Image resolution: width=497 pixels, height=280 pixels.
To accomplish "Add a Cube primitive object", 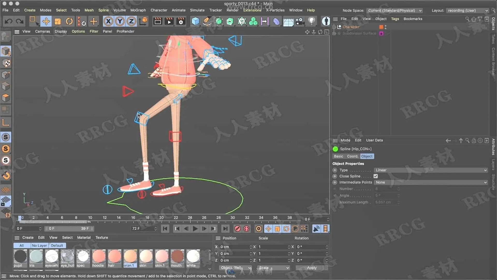I will 195,21.
